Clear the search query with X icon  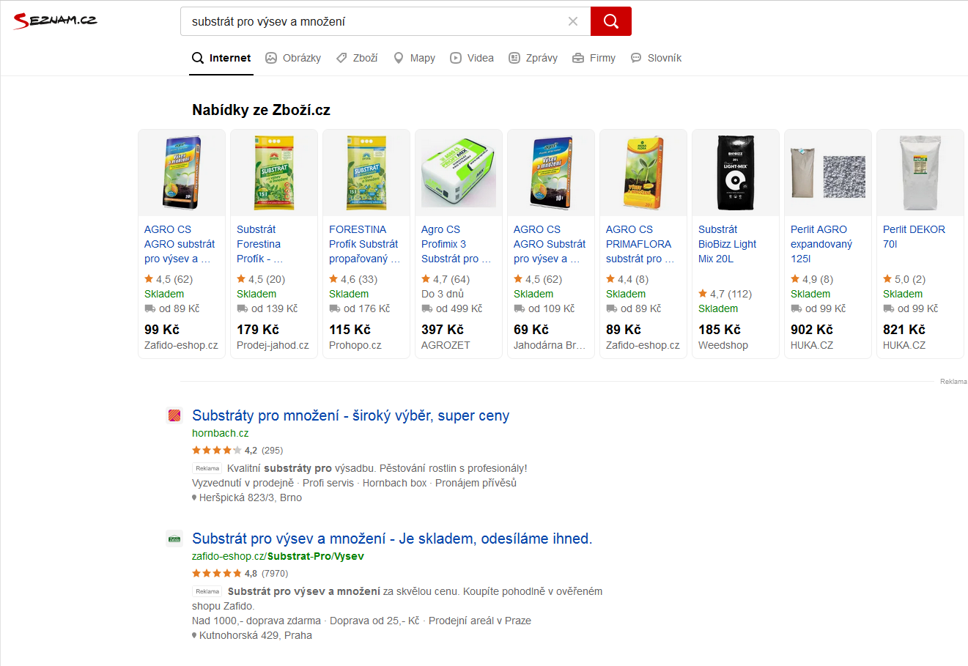tap(573, 21)
